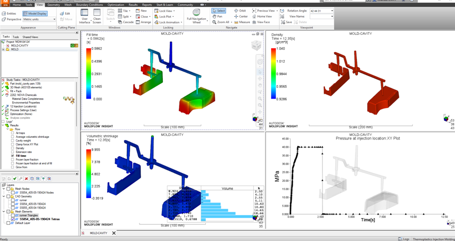This screenshot has width=455, height=241.
Task: Switch to the Tools panel tab
Action: (x=16, y=37)
